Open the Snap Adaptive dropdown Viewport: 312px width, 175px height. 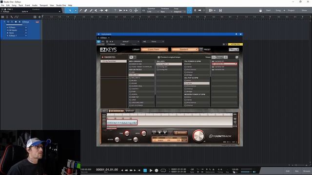(x=179, y=12)
